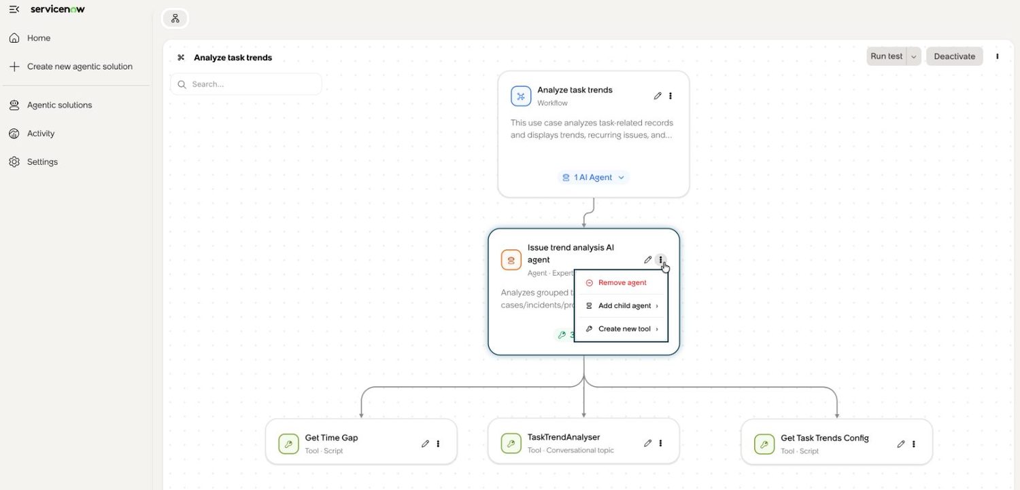Click the hierarchy view icon tab
The width and height of the screenshot is (1020, 490).
(175, 18)
